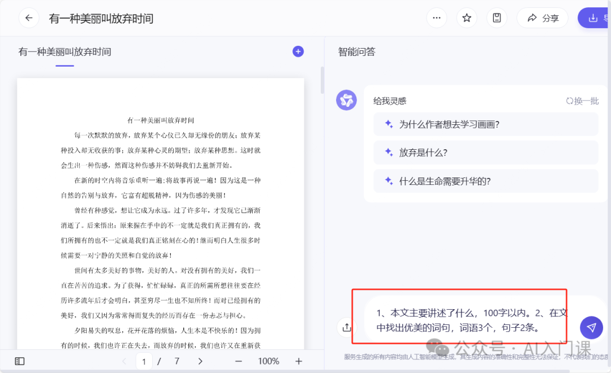Toggle the page sidebar panel icon
This screenshot has height=373, width=611.
[20, 361]
